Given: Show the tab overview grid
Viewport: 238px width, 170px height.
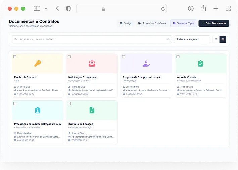Looking at the screenshot, I should coord(228,8).
